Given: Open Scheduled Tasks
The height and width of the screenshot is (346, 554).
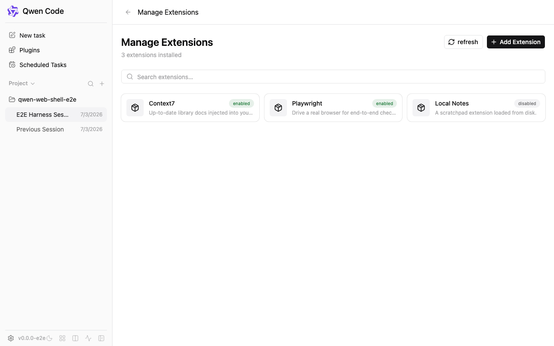Looking at the screenshot, I should [x=56, y=65].
